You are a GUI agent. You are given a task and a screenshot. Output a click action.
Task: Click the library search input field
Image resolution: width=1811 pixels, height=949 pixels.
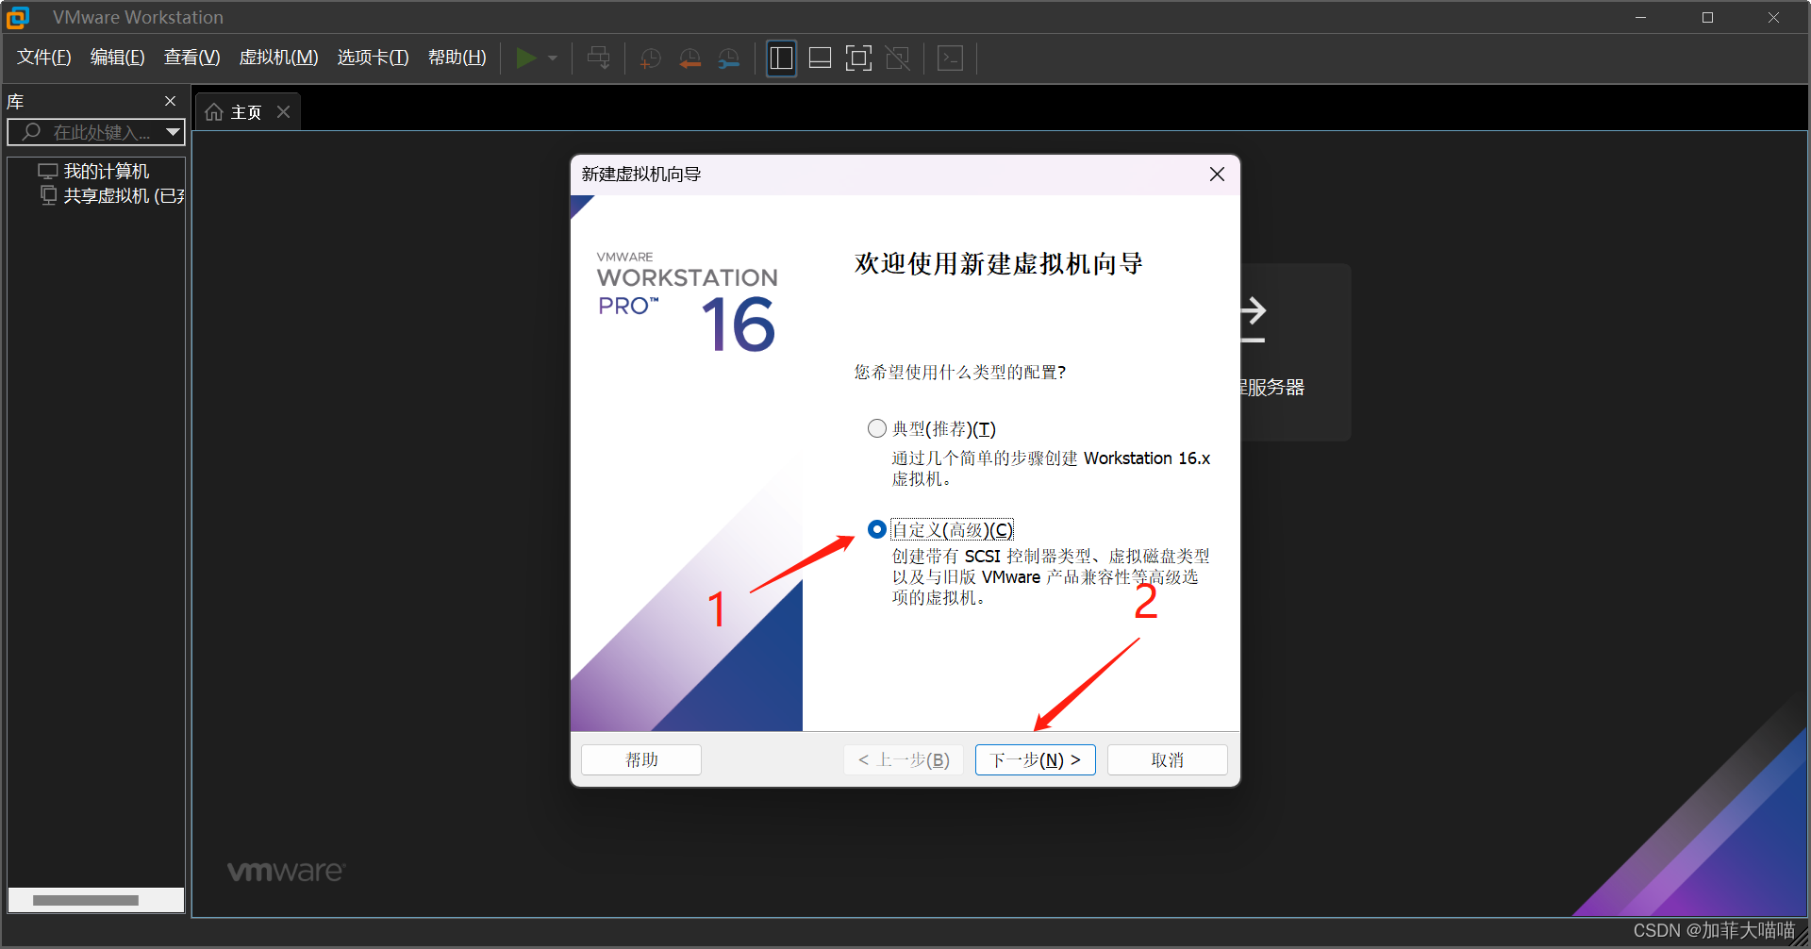(94, 132)
